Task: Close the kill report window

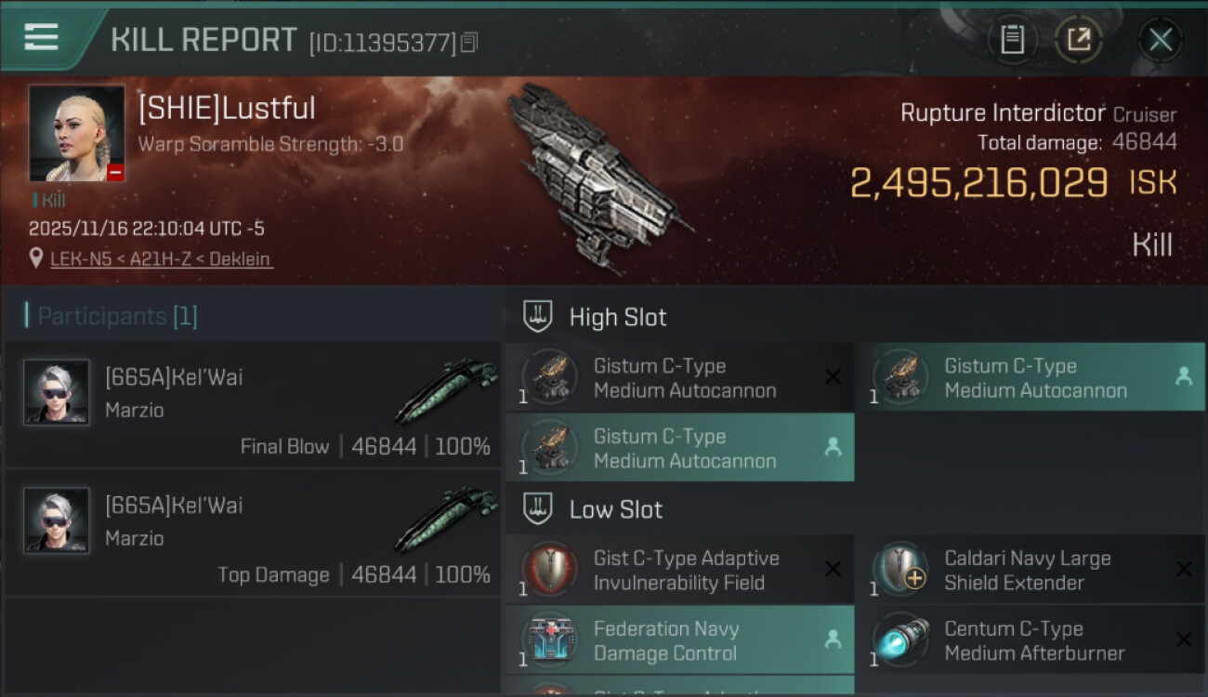Action: coord(1160,40)
